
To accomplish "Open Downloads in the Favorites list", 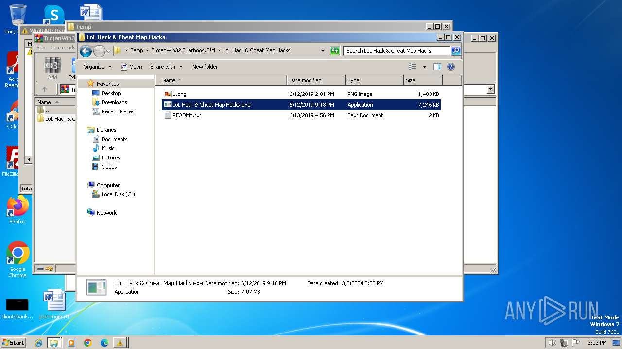I will 114,102.
